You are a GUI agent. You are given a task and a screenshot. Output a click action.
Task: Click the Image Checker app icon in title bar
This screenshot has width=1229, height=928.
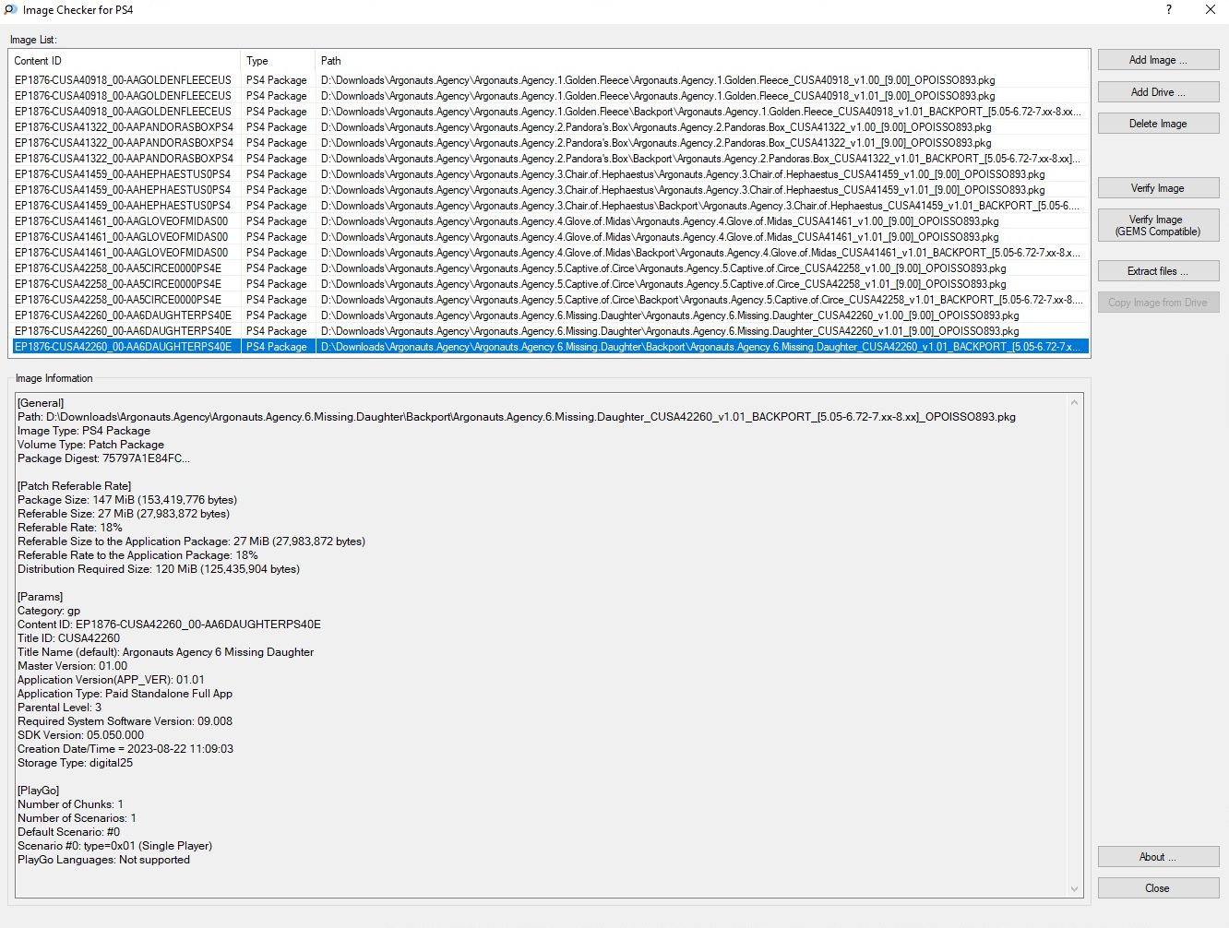[11, 10]
